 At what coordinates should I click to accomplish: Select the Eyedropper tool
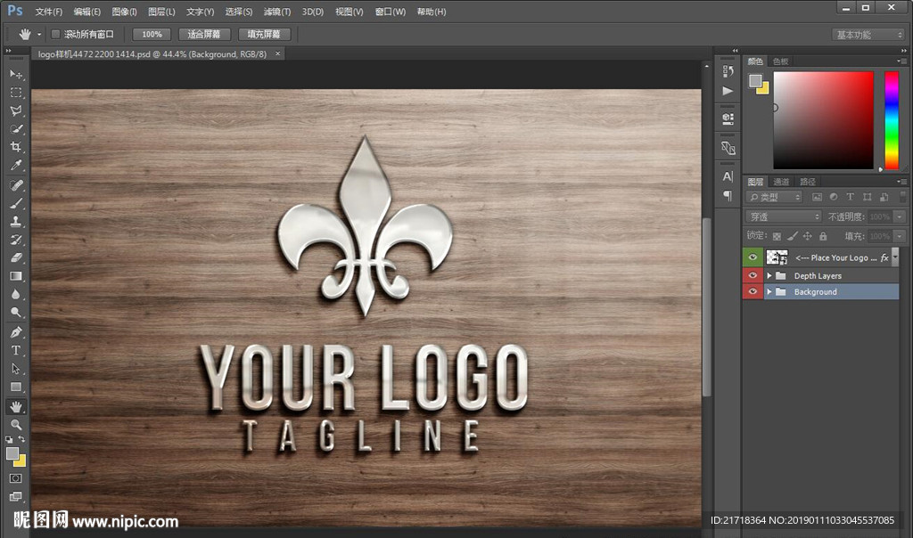16,166
